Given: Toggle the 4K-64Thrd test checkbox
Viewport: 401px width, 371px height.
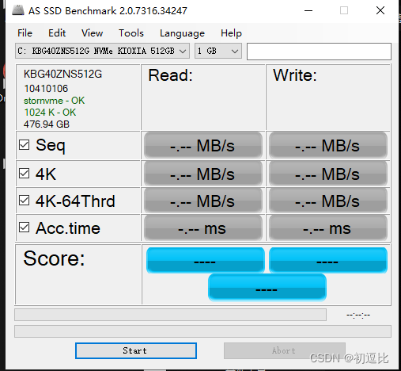Looking at the screenshot, I should pyautogui.click(x=24, y=201).
